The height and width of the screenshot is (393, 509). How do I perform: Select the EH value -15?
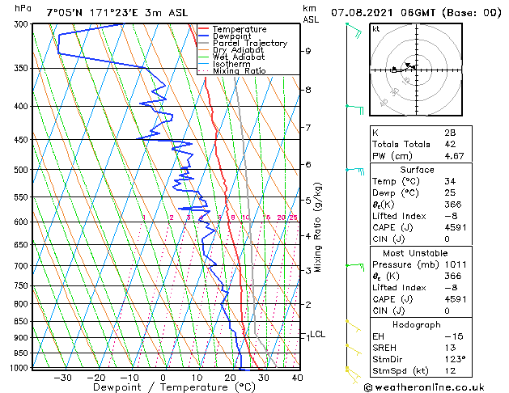pyautogui.click(x=454, y=336)
